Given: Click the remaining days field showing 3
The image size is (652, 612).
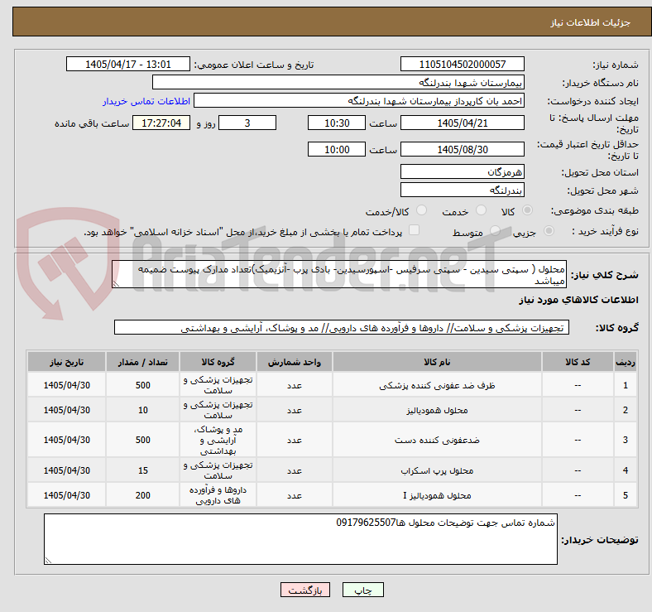Looking at the screenshot, I should [x=247, y=123].
